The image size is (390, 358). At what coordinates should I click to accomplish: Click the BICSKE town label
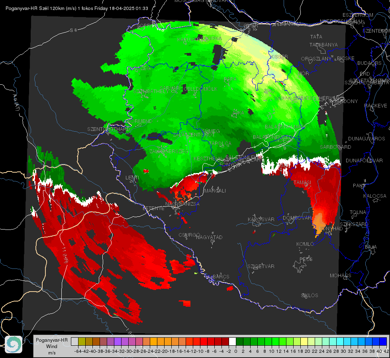coord(346,58)
